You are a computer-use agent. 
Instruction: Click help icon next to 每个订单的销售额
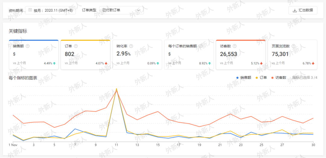tap(200, 46)
